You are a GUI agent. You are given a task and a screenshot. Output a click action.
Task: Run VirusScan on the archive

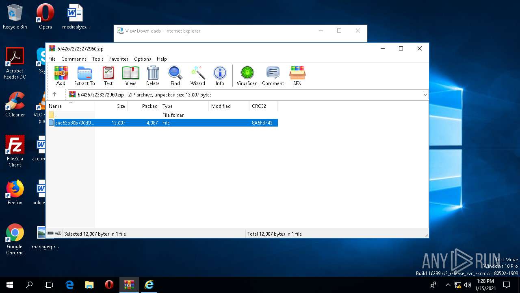point(247,76)
